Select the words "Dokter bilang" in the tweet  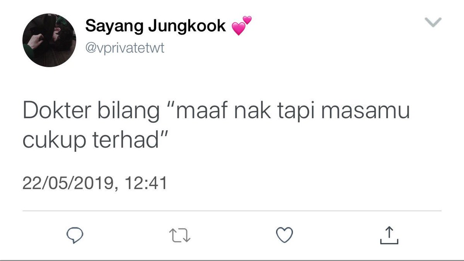[91, 112]
